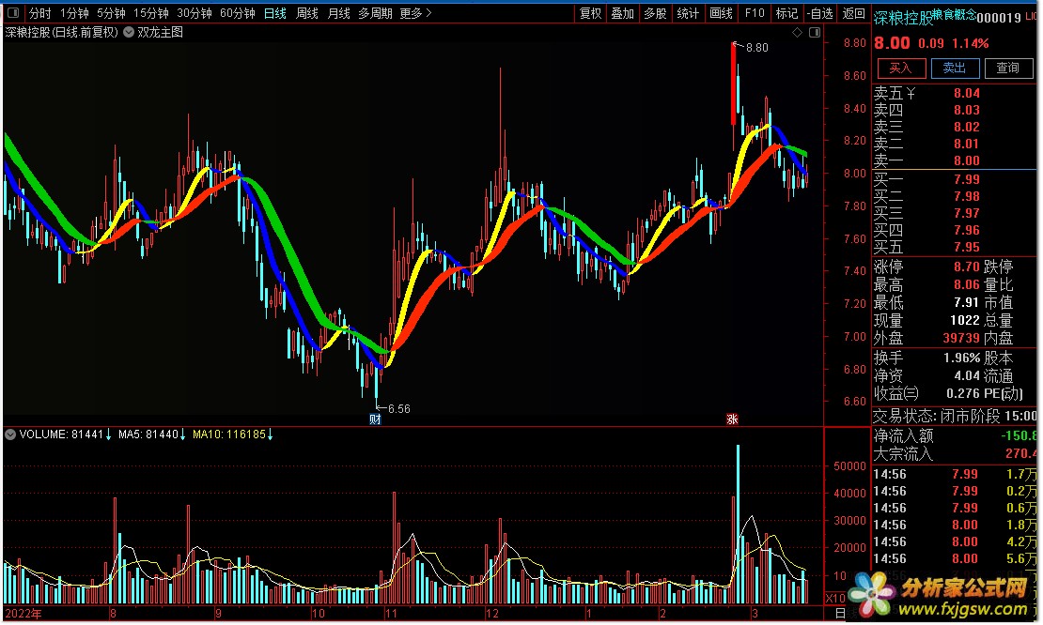Select the 日线 daily tab
1043x625 pixels.
(x=274, y=12)
